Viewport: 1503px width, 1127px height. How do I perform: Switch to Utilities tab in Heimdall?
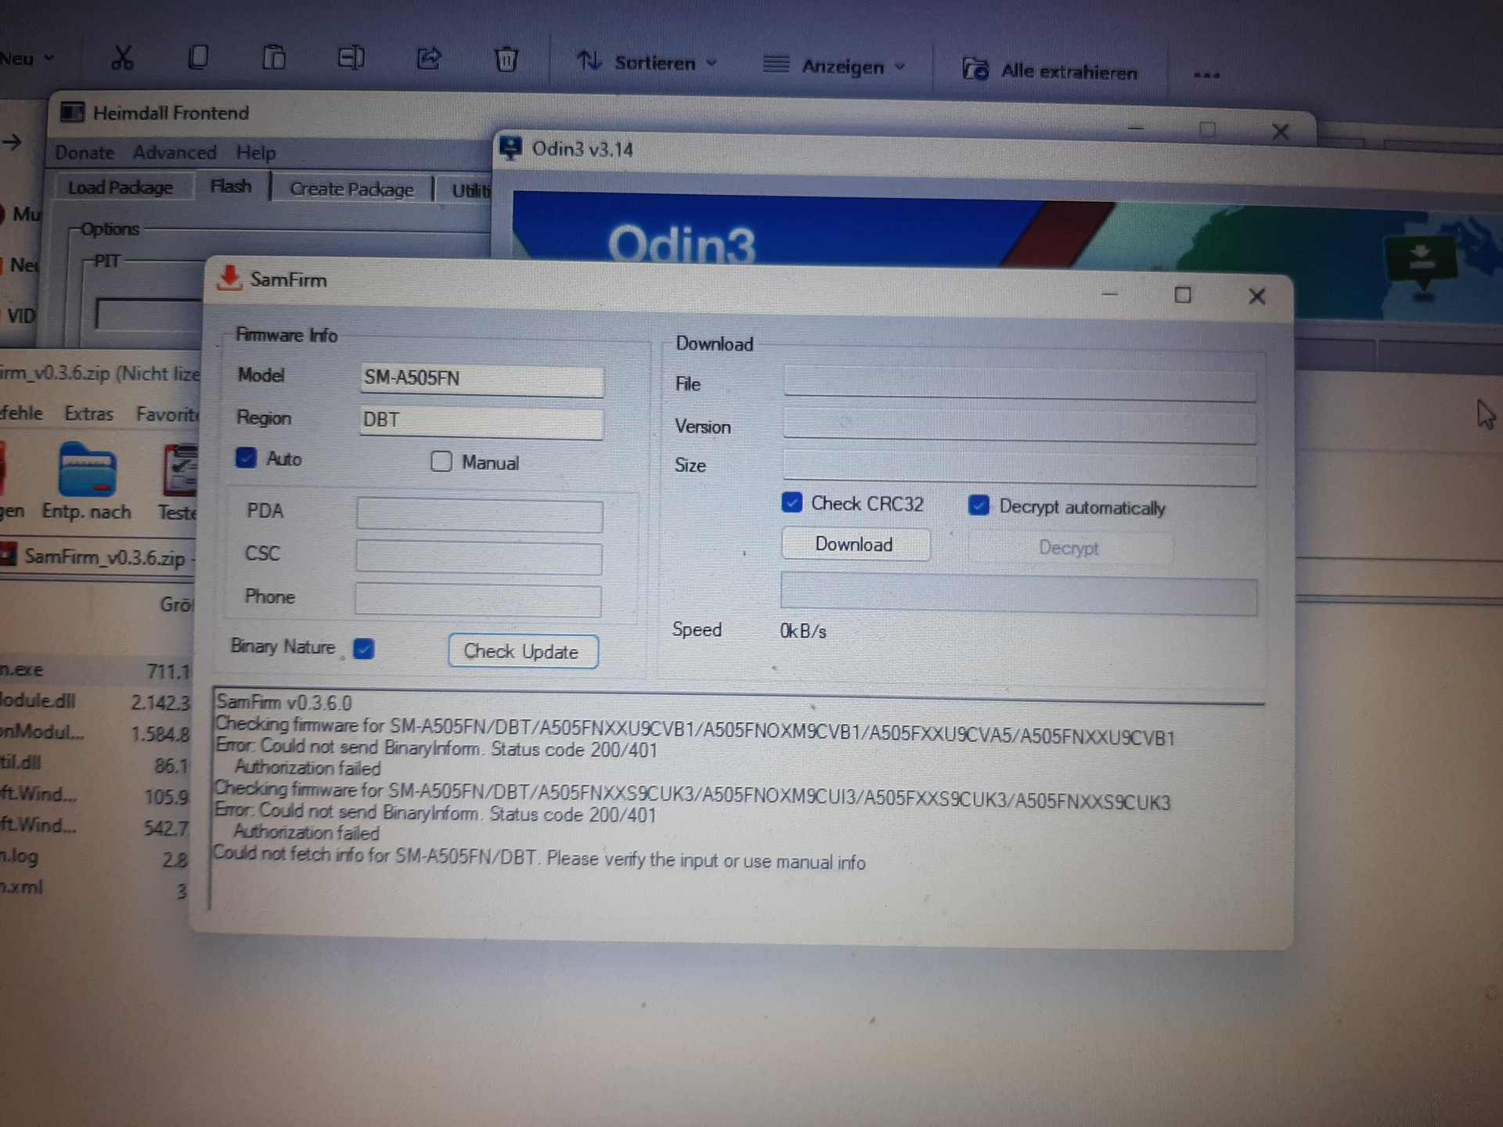point(470,190)
